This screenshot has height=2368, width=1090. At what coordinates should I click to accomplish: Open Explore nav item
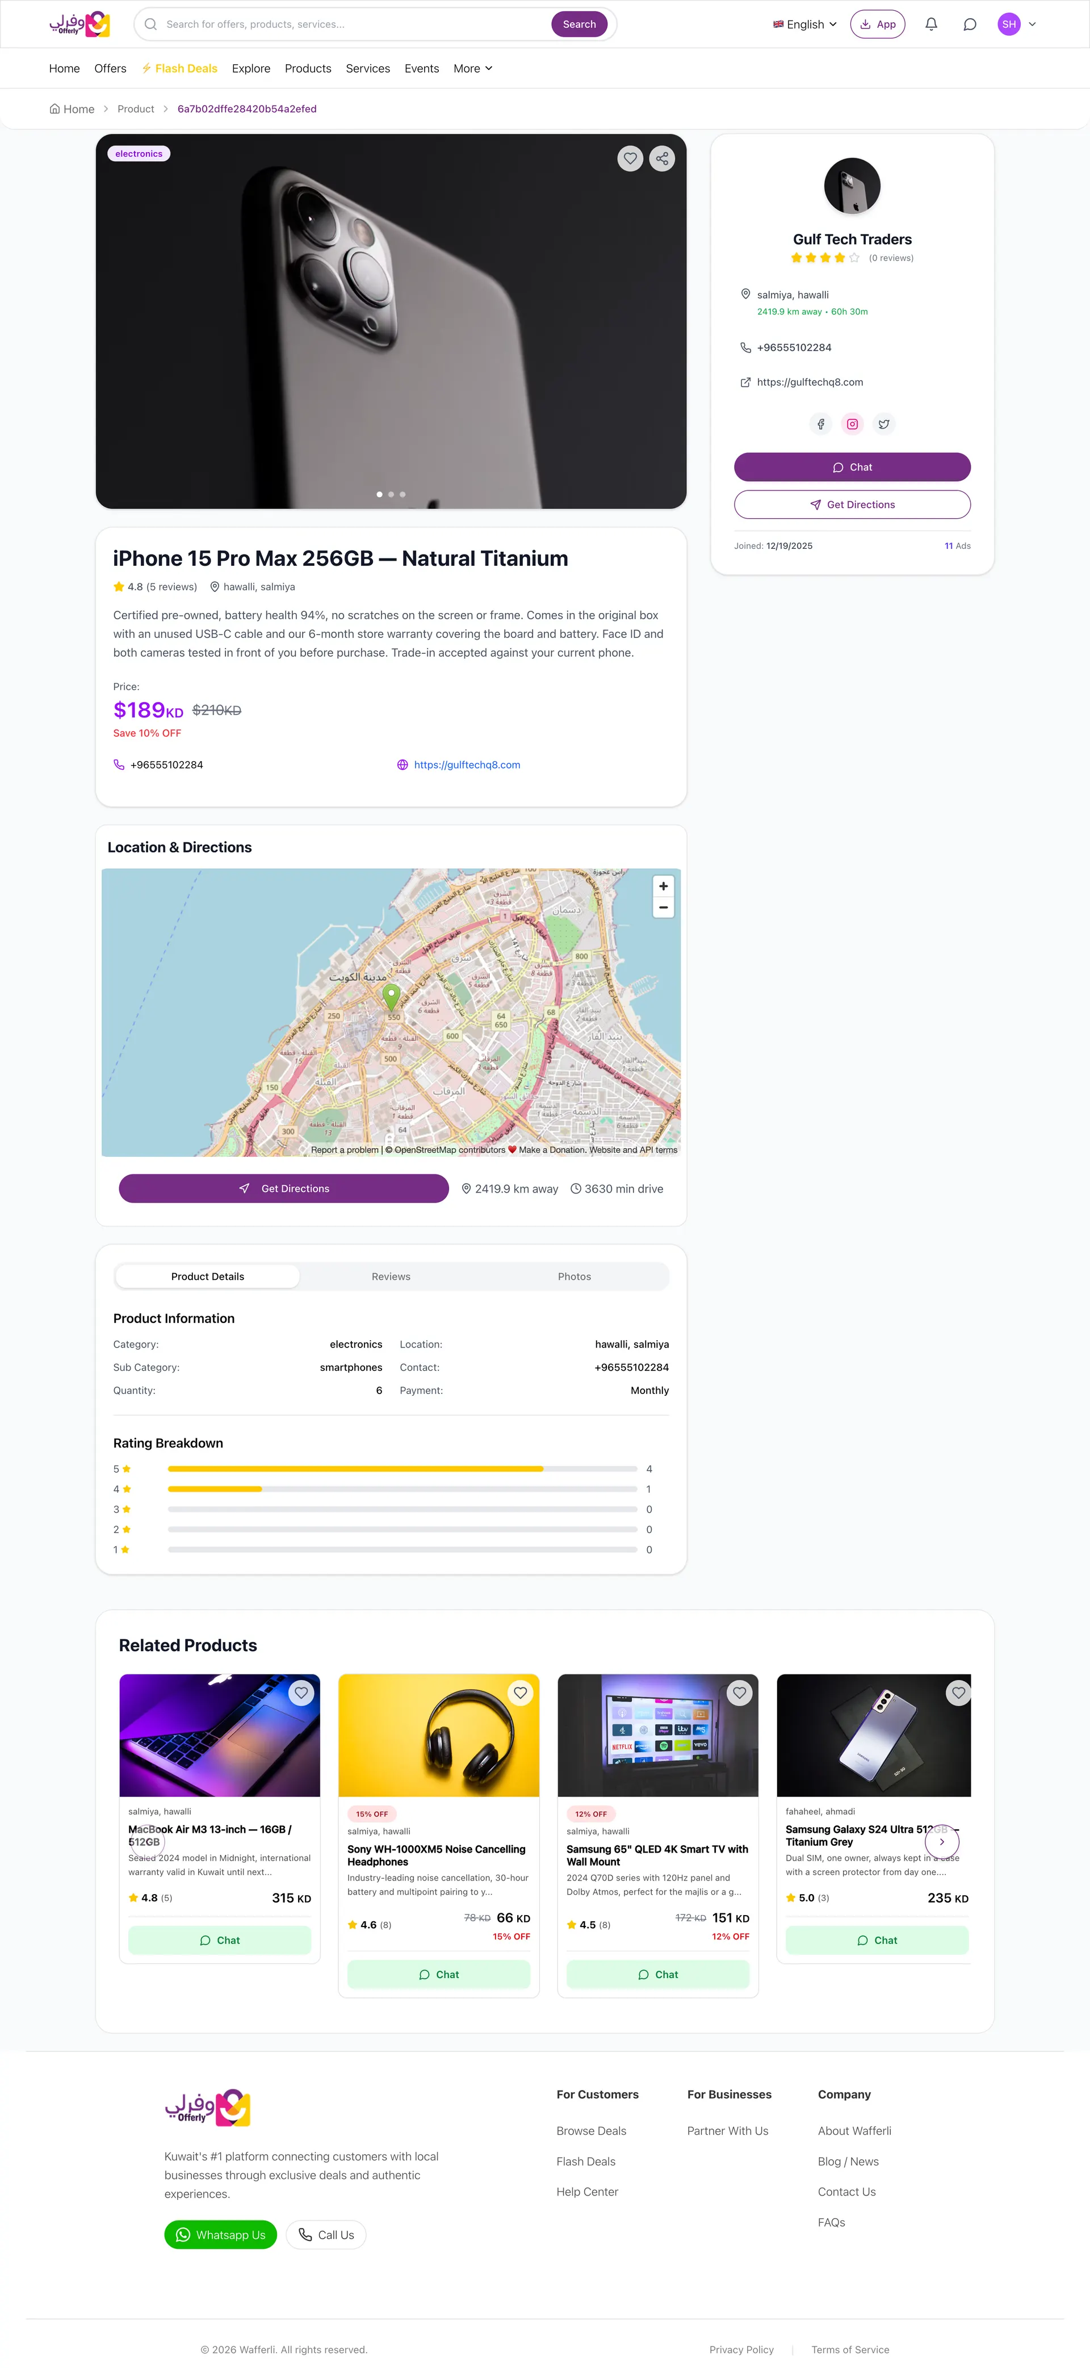(x=251, y=69)
